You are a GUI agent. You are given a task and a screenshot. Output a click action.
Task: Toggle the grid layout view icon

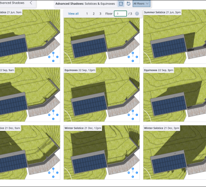coord(121,4)
